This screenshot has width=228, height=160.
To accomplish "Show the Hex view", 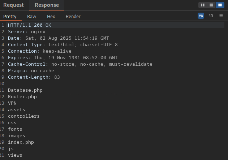I will pos(51,16).
